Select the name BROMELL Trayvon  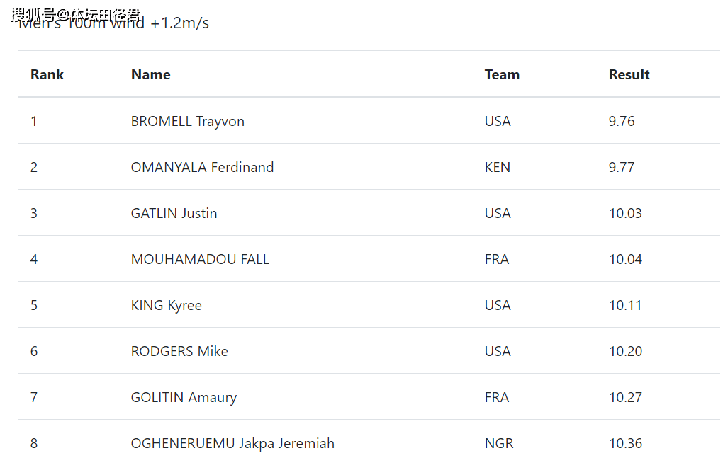(188, 122)
